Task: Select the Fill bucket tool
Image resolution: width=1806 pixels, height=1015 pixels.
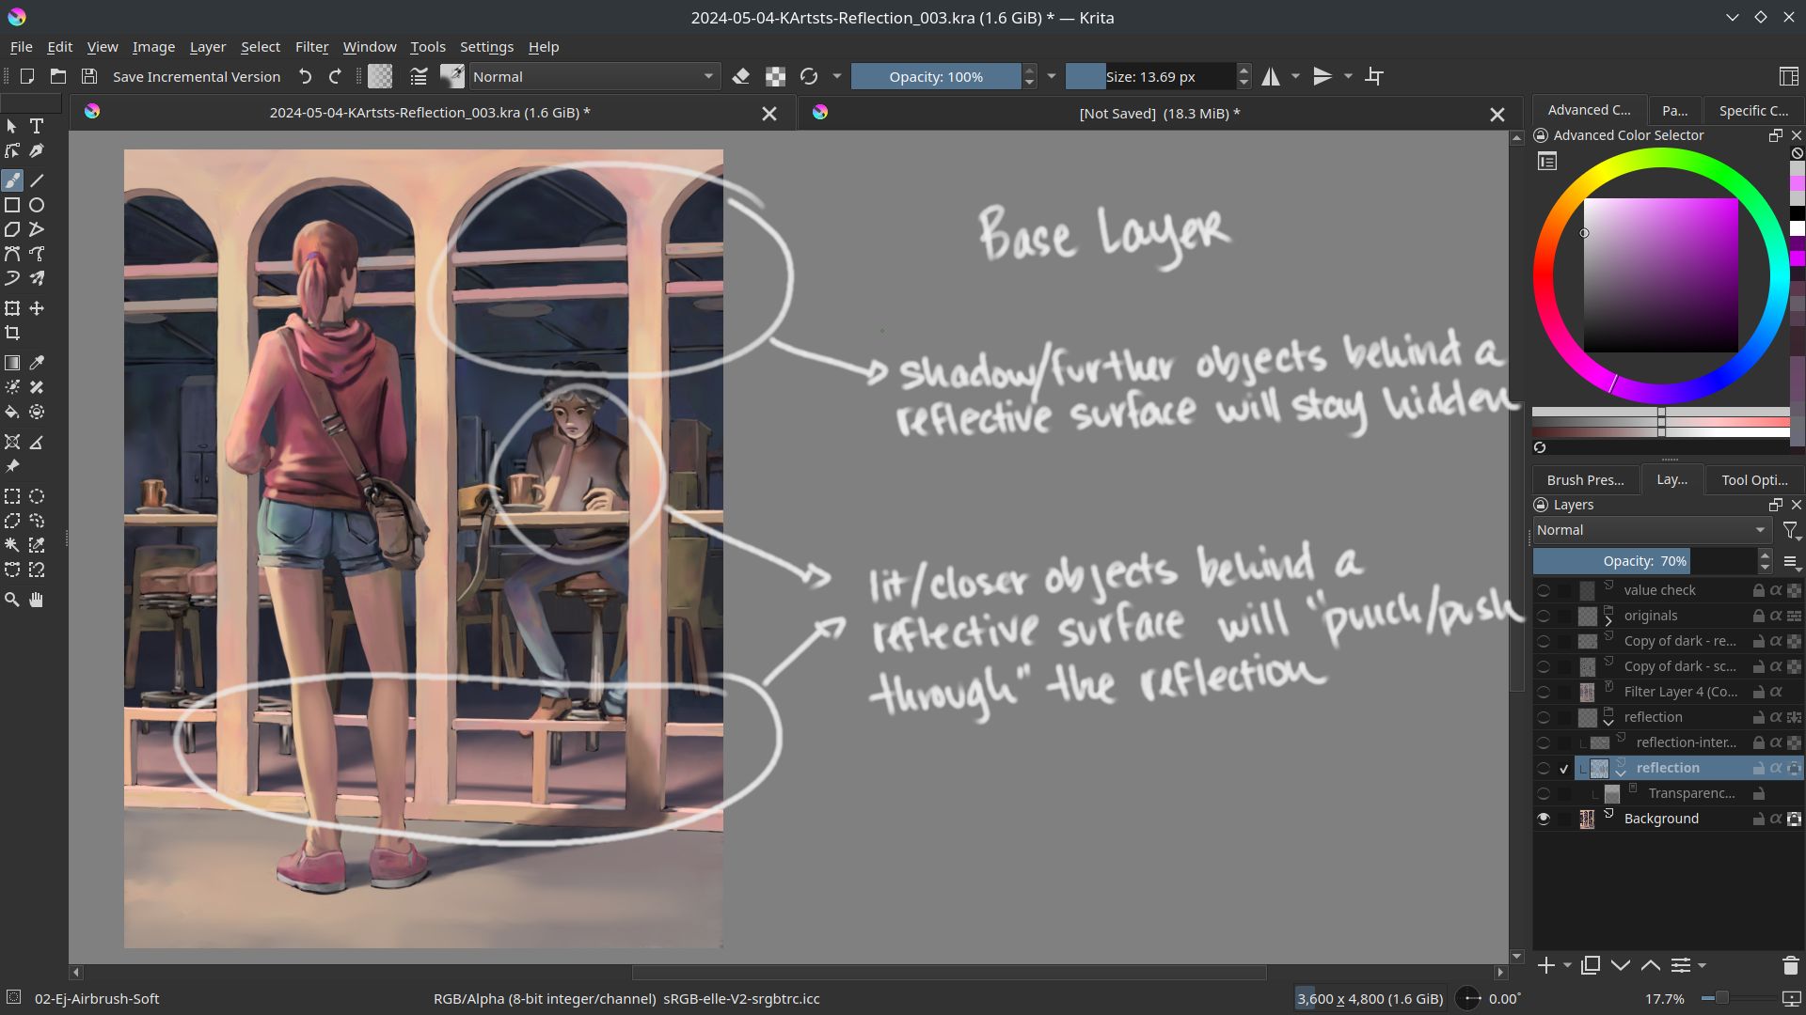Action: (x=12, y=412)
